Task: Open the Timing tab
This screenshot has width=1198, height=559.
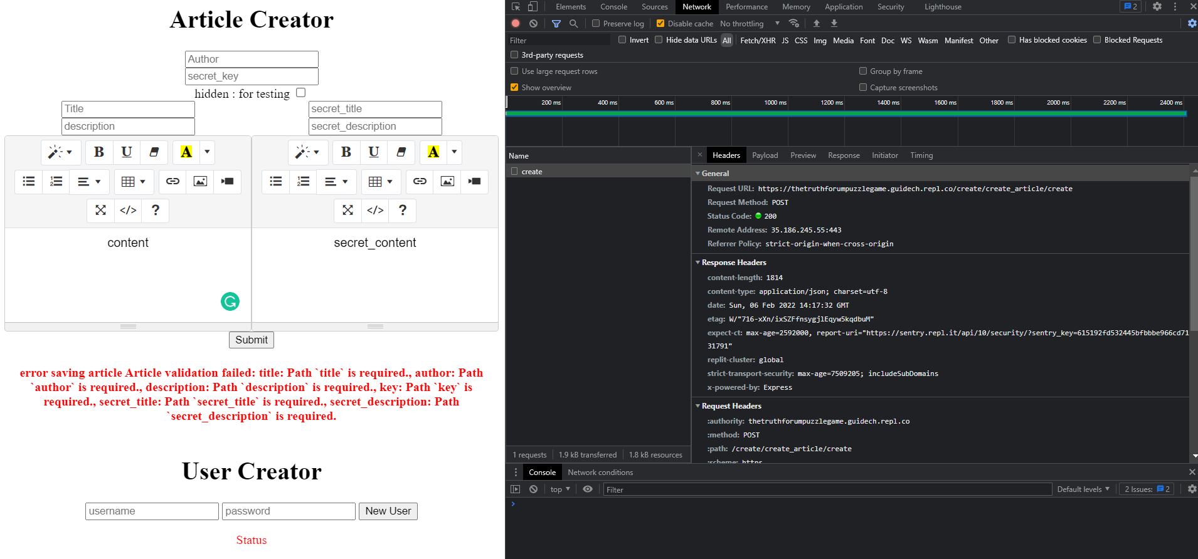Action: click(921, 155)
